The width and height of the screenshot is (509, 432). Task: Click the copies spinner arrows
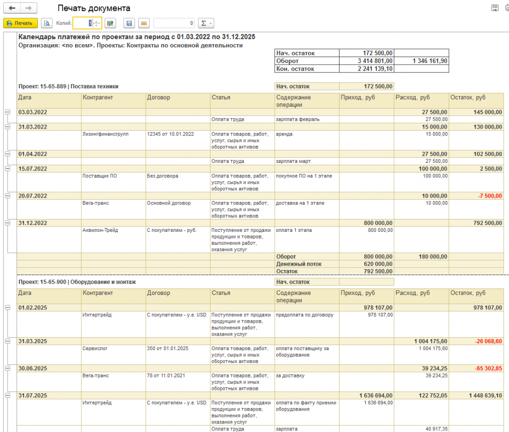pos(97,23)
